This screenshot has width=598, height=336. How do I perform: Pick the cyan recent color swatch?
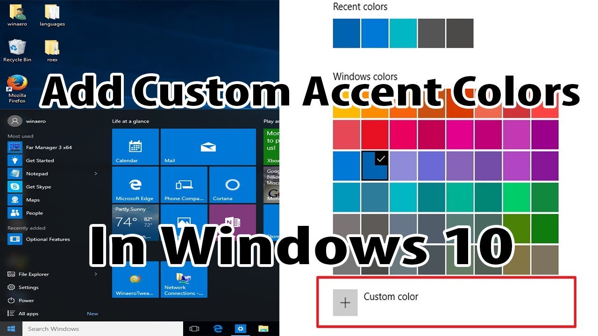[403, 33]
